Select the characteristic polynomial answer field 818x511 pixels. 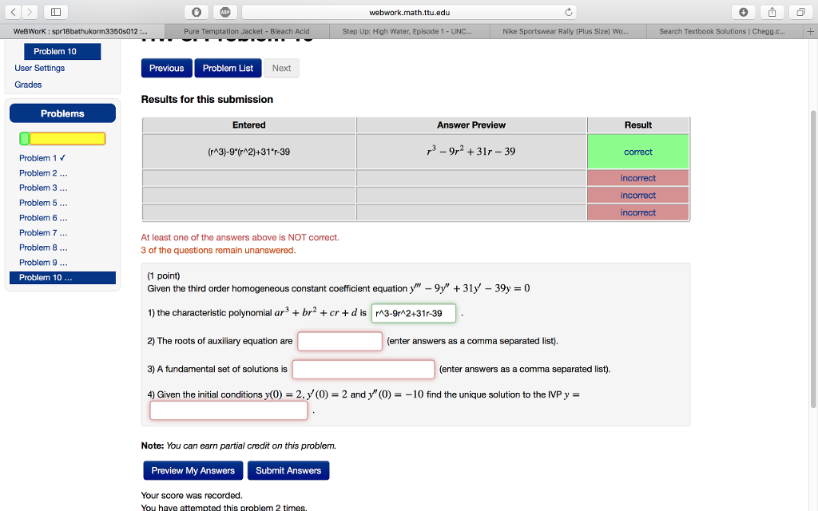click(414, 314)
